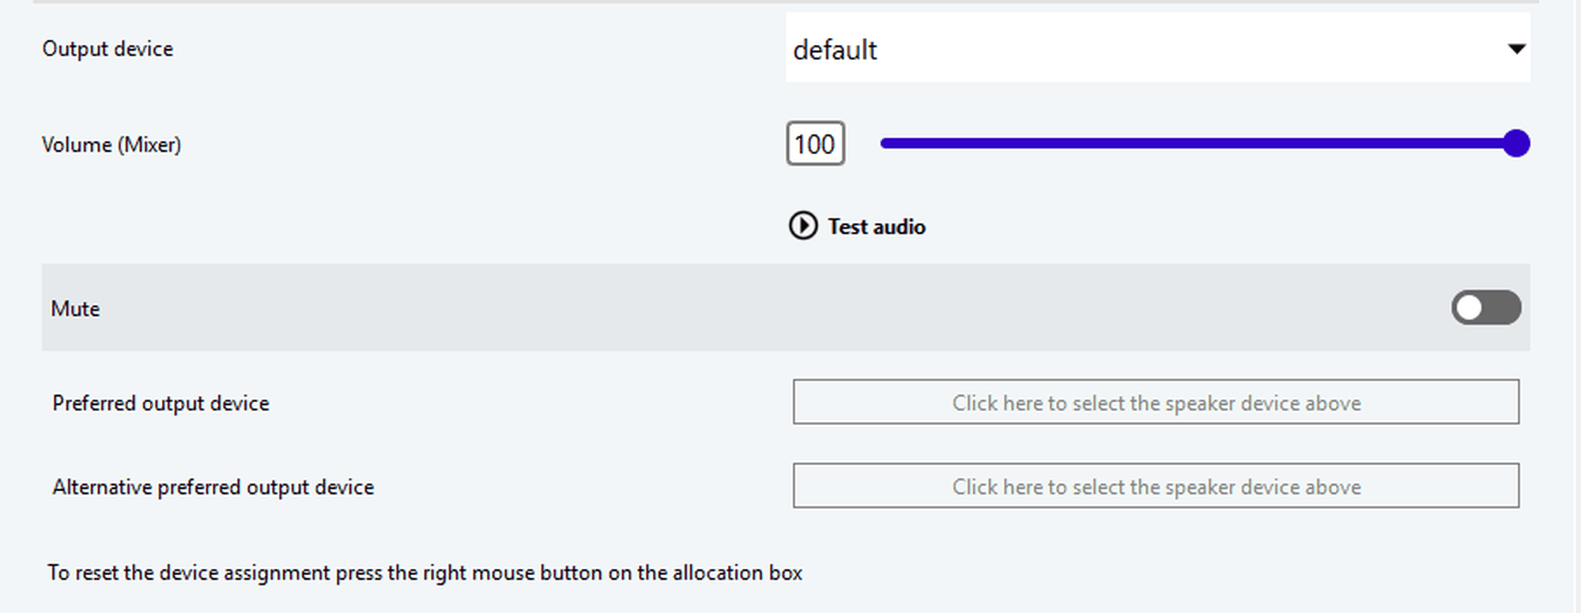This screenshot has width=1581, height=613.
Task: Click the word "default" in the device selector
Action: (x=835, y=50)
